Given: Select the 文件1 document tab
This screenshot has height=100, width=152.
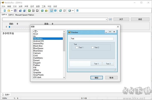Looking at the screenshot, I should (6, 95).
